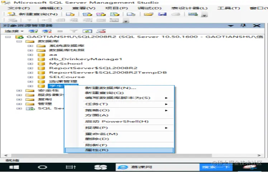The height and width of the screenshot is (172, 268).
Task: Open the 连接 dropdown in Object Explorer
Action: [14, 31]
